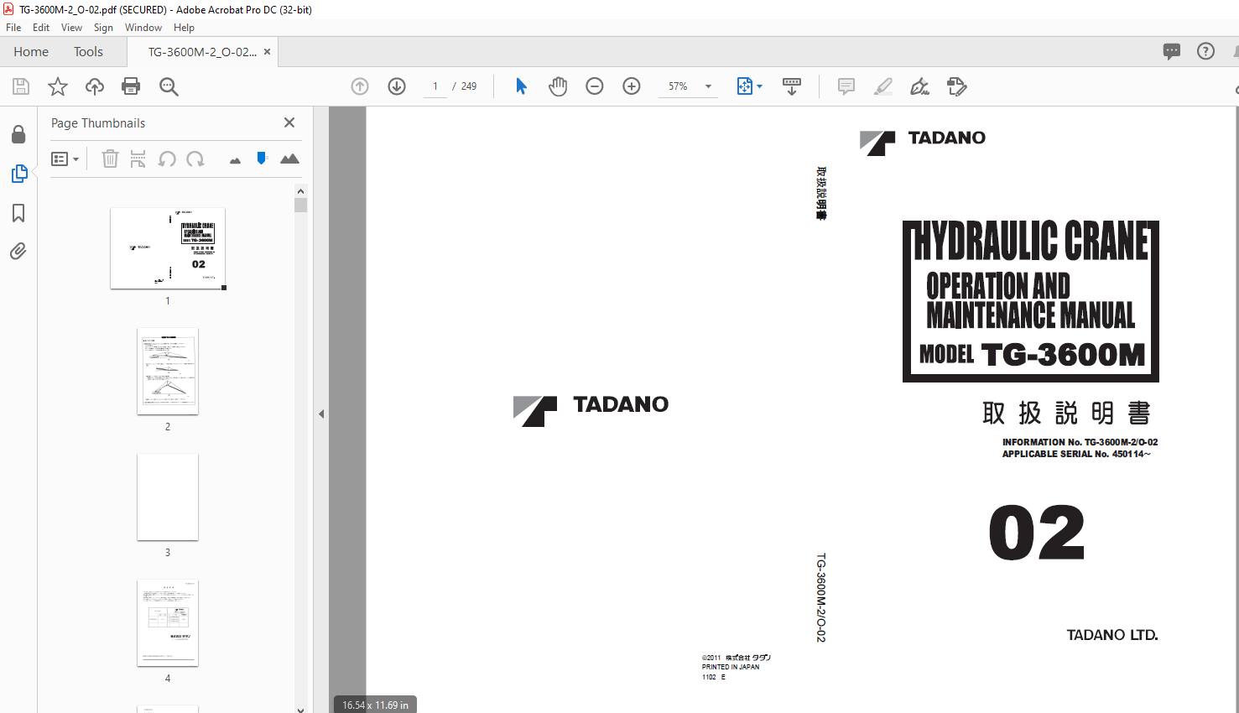
Task: Click the page number input field
Action: [x=435, y=86]
